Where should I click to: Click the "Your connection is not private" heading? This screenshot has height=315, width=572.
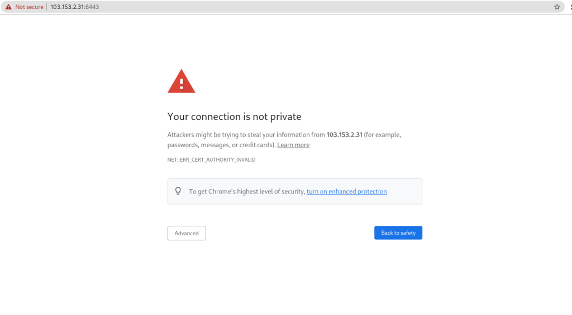click(x=234, y=117)
